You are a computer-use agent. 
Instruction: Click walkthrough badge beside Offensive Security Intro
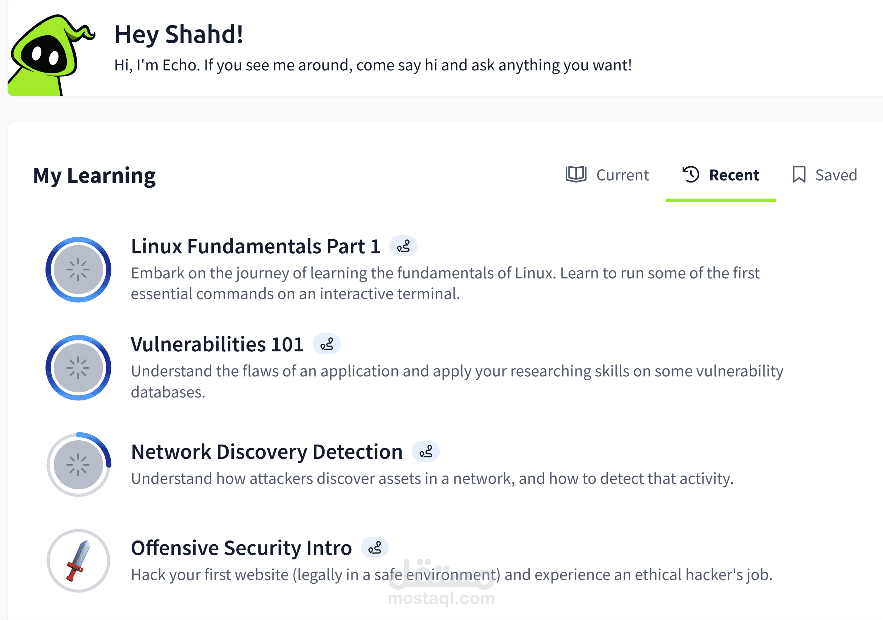[374, 548]
